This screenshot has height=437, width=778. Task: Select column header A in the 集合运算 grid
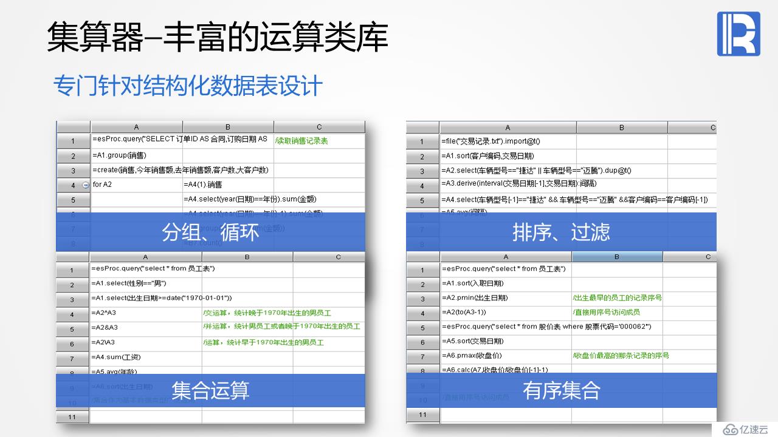pyautogui.click(x=146, y=257)
